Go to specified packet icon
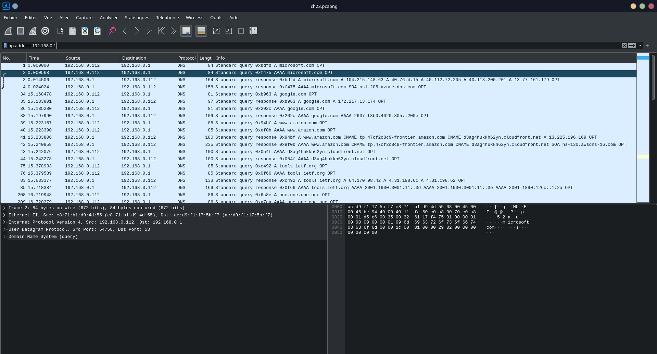Viewport: 657px width, 354px height. (149, 31)
